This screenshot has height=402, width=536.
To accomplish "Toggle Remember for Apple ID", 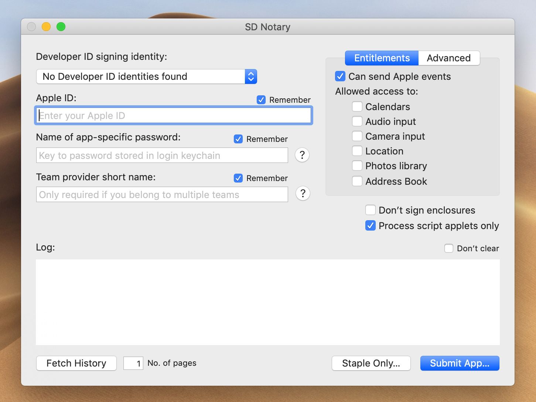I will pyautogui.click(x=261, y=99).
